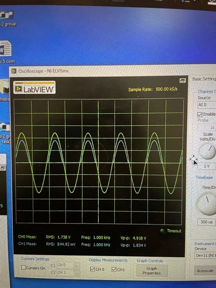Screen dimensions: 216x288
Task: Click the LabVIEW logo in oscilloscope panel
Action: (34, 87)
